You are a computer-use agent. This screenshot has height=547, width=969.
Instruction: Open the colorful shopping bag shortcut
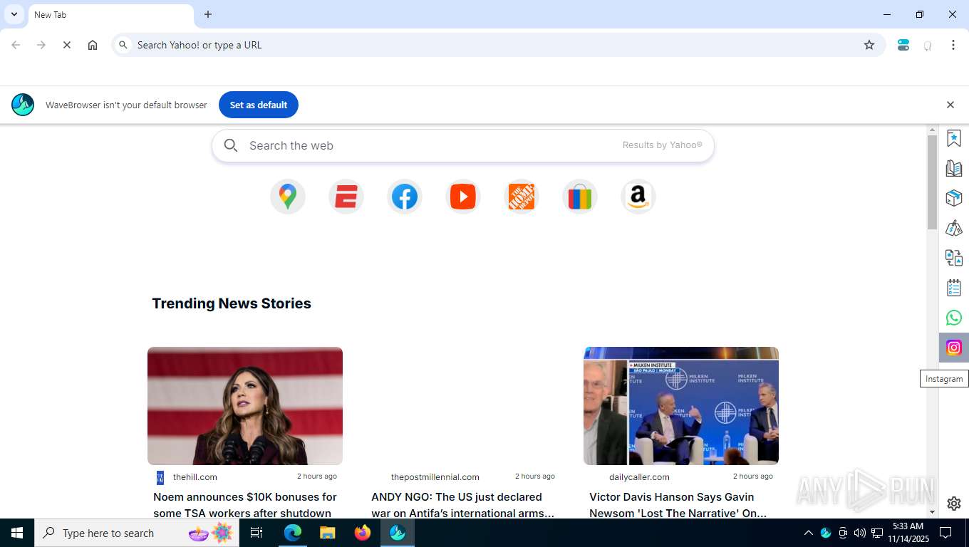coord(580,197)
